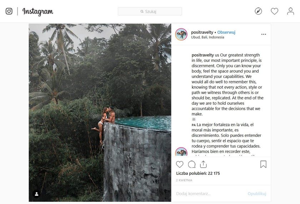The height and width of the screenshot is (204, 300).
Task: Click the positravelty name in caption
Action: 202,55
